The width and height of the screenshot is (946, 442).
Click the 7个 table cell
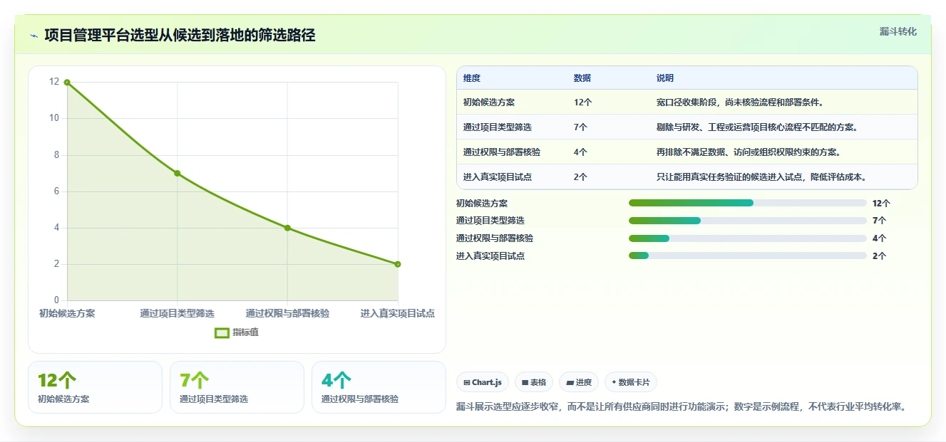[581, 127]
